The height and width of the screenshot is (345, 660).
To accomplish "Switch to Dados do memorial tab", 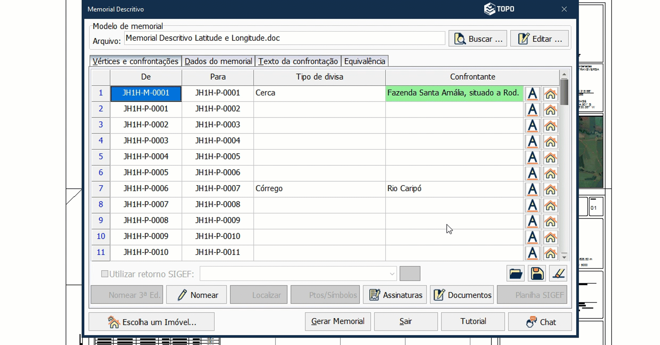I will (x=218, y=61).
